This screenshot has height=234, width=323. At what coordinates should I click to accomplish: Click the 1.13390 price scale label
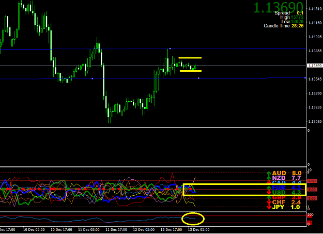[x=315, y=93]
